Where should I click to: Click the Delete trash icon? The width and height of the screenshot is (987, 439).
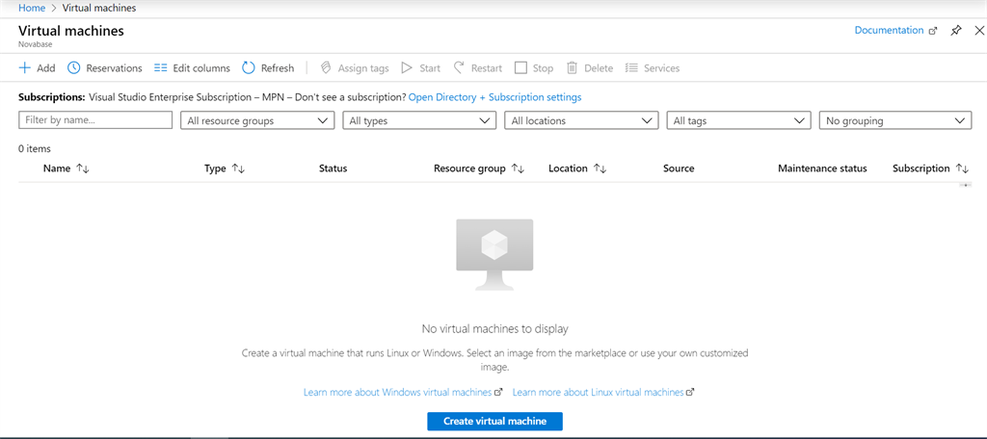point(572,68)
